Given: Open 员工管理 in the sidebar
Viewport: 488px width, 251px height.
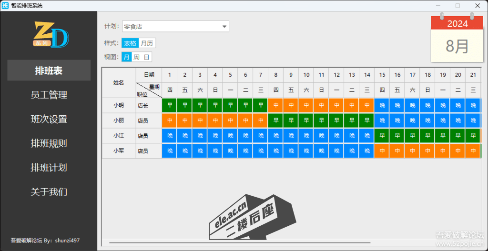Looking at the screenshot, I should coord(49,95).
